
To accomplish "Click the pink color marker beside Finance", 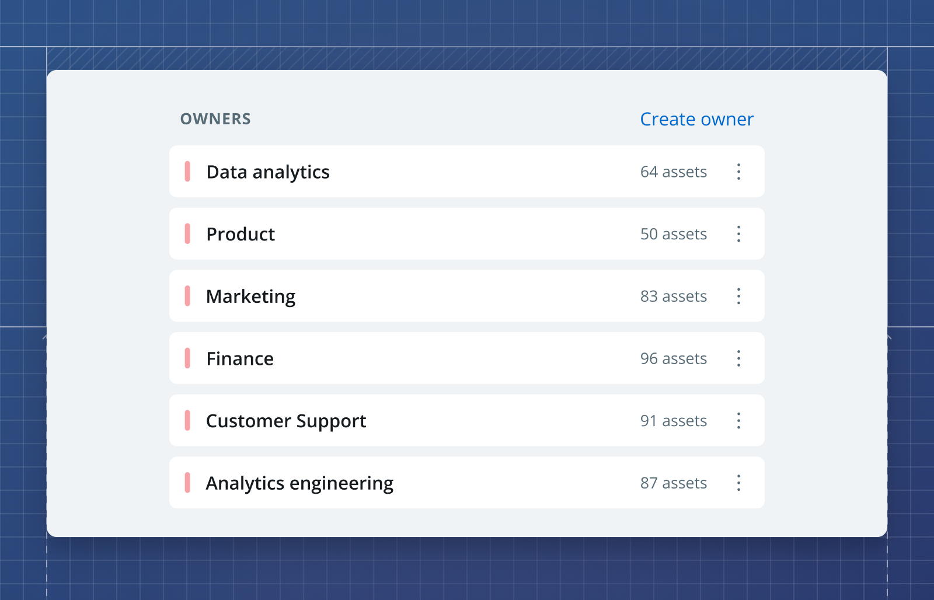I will (x=187, y=358).
